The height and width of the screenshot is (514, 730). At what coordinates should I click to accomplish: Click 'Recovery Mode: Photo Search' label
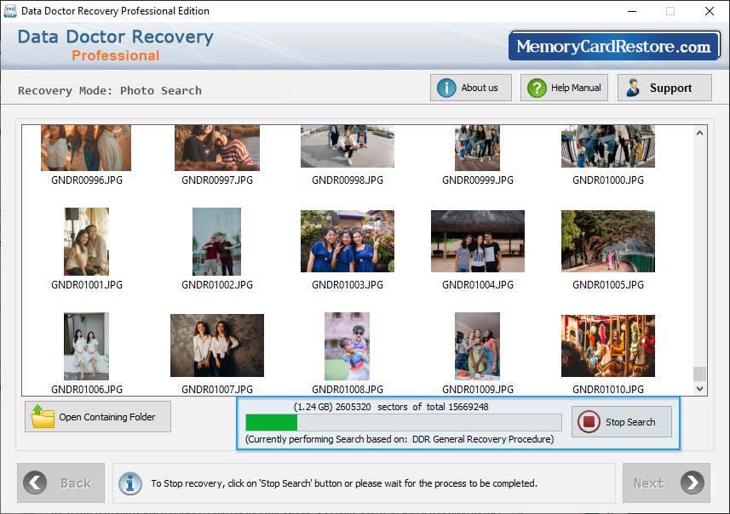pyautogui.click(x=110, y=90)
